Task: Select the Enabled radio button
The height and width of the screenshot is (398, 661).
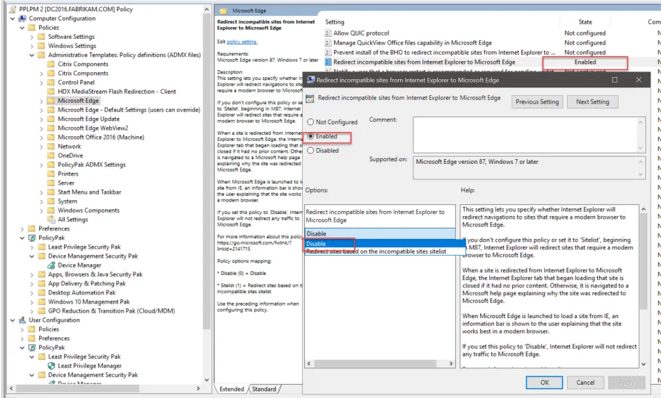Action: tap(310, 137)
